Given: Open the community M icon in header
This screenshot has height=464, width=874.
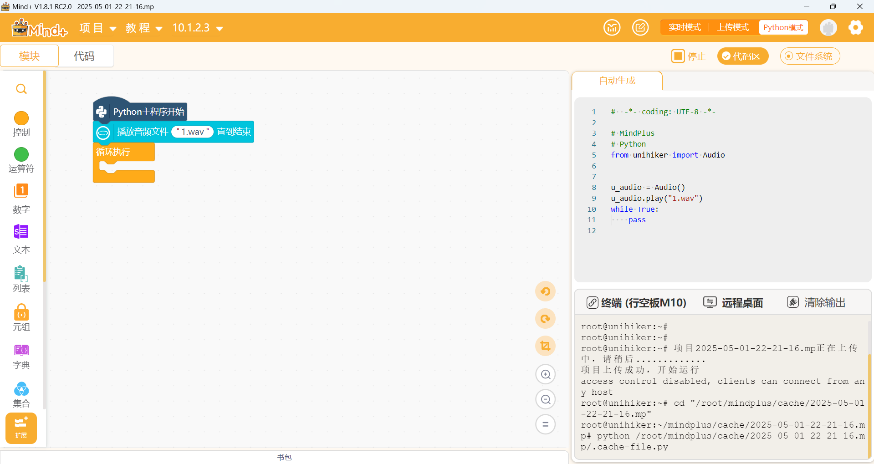Looking at the screenshot, I should point(612,28).
